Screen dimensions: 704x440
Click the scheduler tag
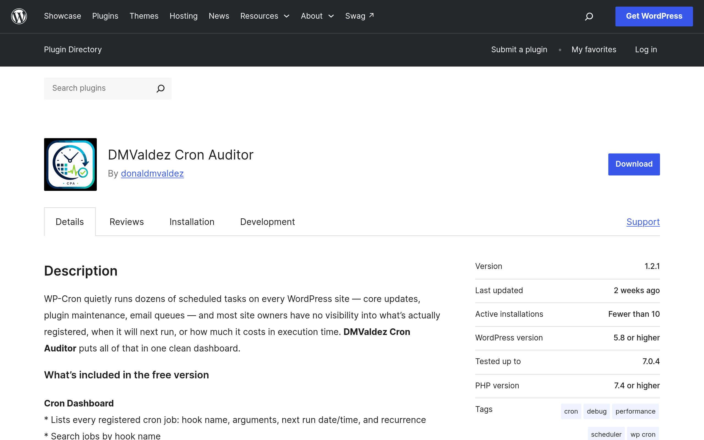point(606,434)
